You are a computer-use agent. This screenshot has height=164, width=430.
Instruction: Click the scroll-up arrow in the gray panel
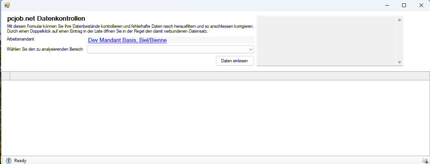(x=400, y=20)
